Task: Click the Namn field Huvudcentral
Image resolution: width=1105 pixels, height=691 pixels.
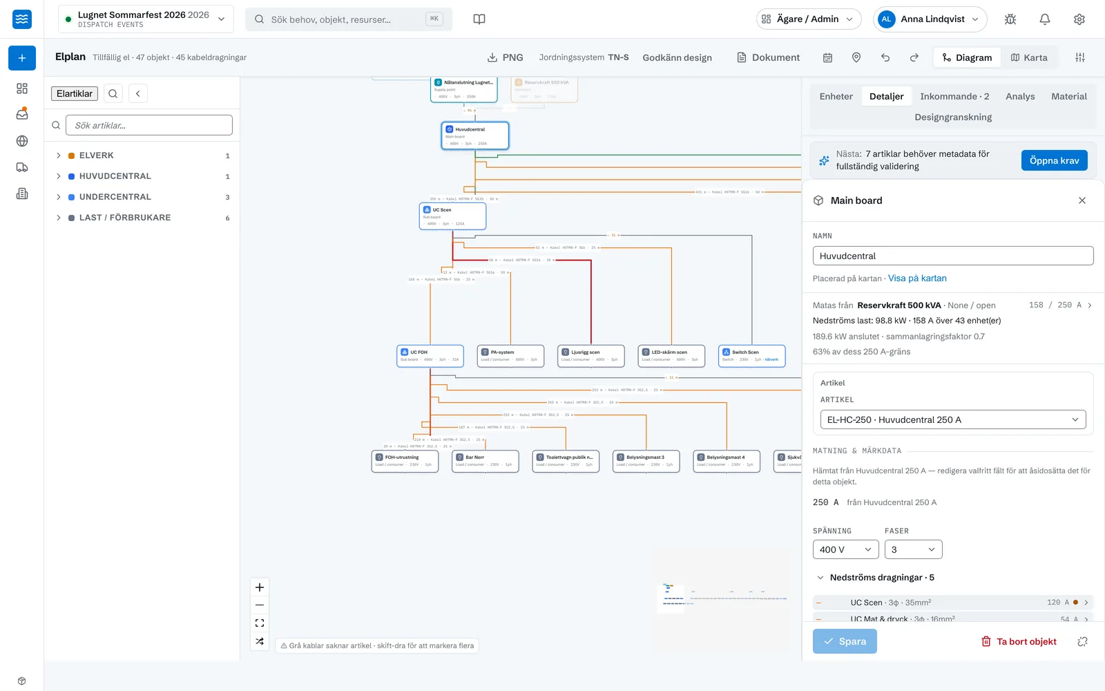Action: [953, 256]
